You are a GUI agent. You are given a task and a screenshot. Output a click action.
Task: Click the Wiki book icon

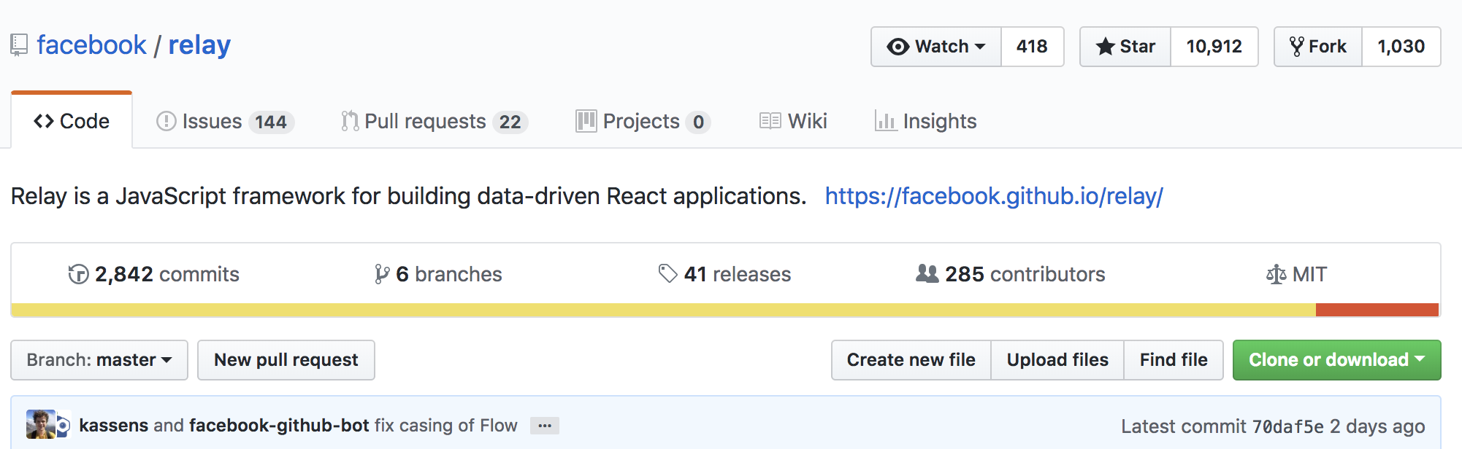coord(770,121)
